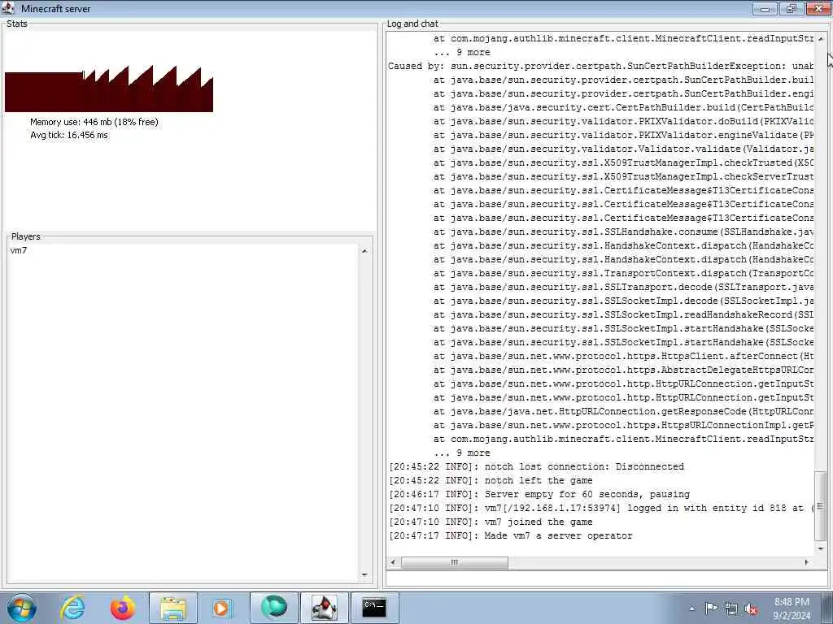Screen dimensions: 833x624
Task: Click the 'Avg tick: 16.456 ms' text
Action: click(69, 136)
